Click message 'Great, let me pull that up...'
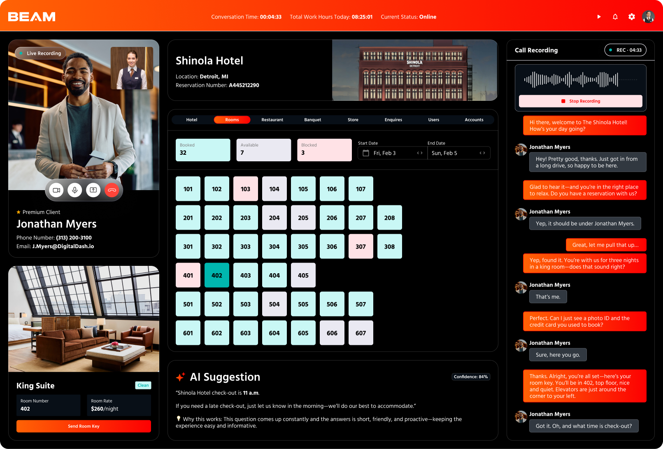 pyautogui.click(x=606, y=245)
